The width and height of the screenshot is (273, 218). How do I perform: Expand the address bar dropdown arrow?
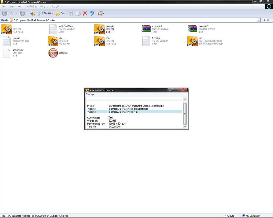click(259, 20)
